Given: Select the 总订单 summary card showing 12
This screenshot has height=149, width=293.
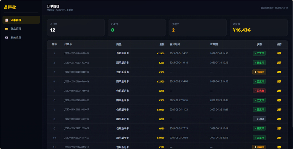Looking at the screenshot, I should 76,27.
